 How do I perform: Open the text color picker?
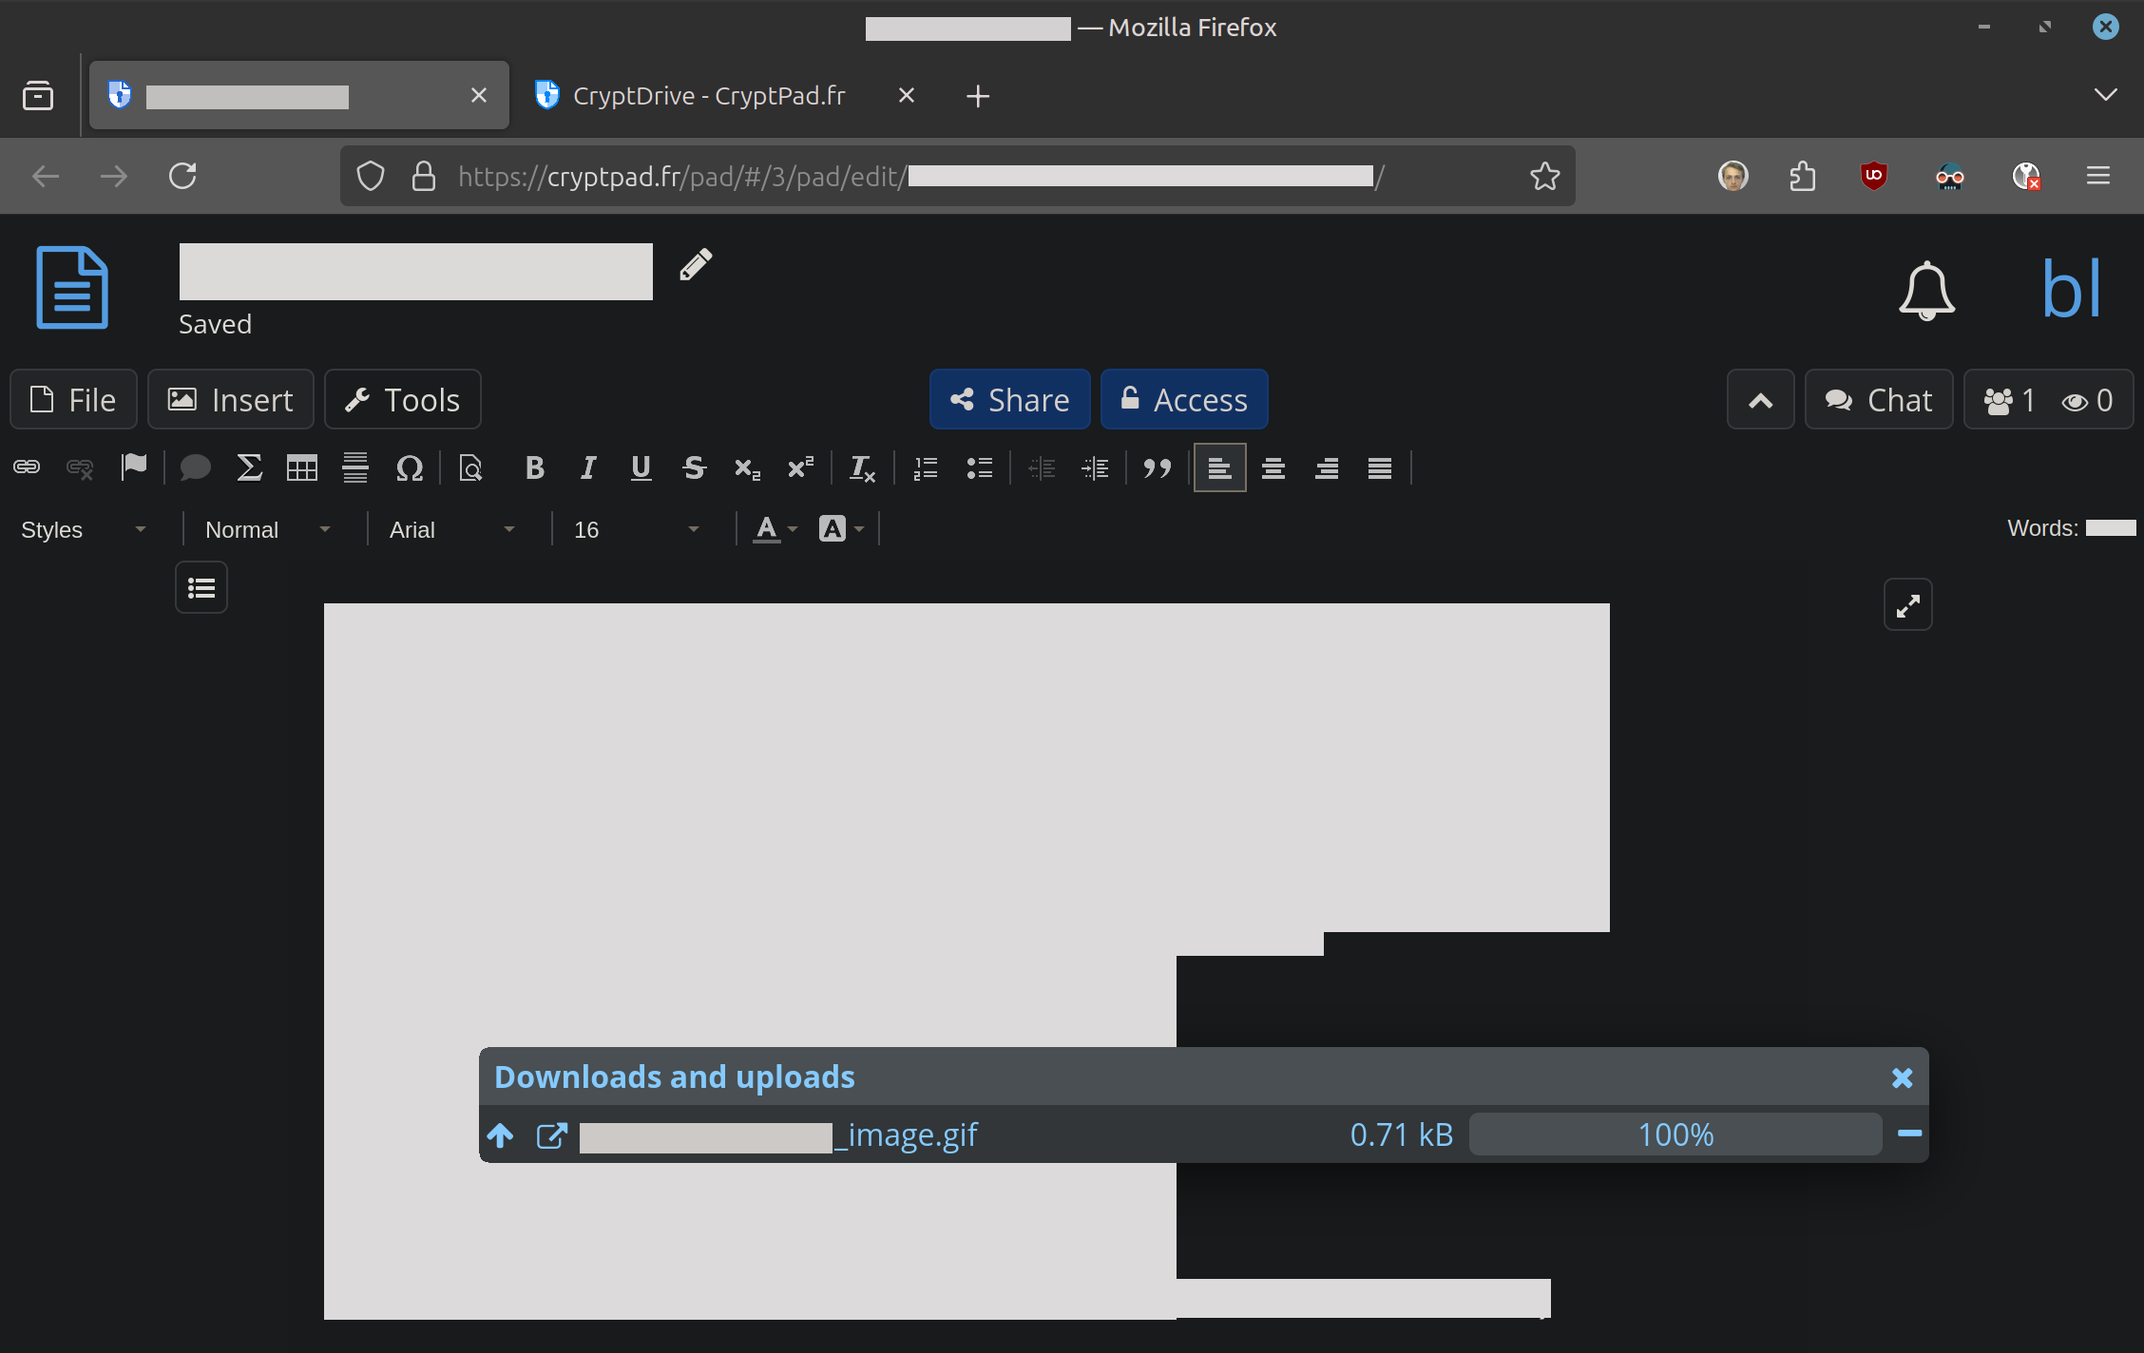point(775,529)
